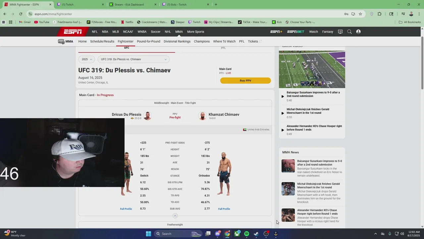The width and height of the screenshot is (424, 239).
Task: Open the 2025 year dropdown
Action: coord(87,59)
